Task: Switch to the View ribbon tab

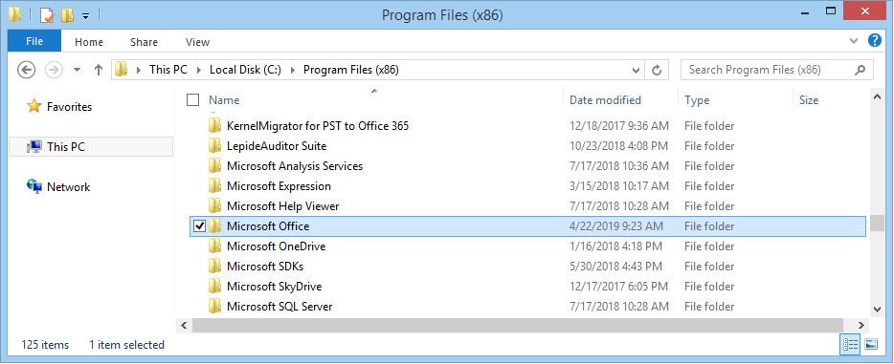Action: [198, 42]
